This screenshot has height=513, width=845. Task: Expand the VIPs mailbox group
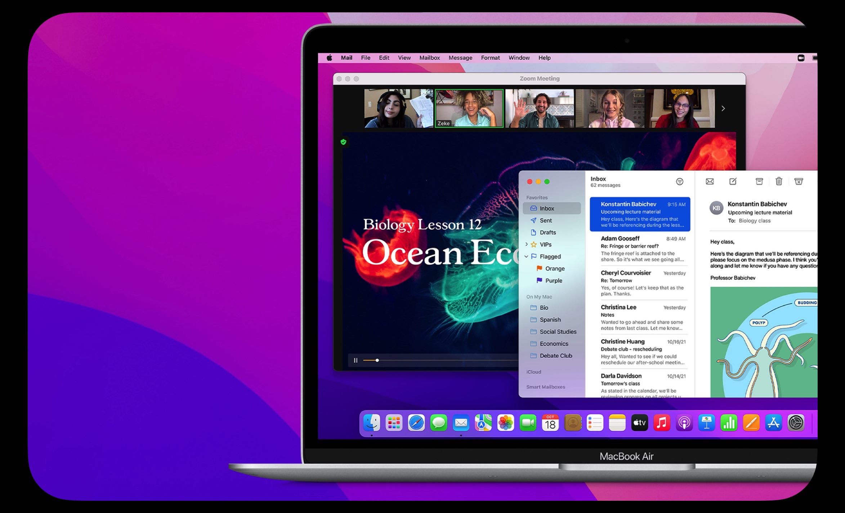coord(527,244)
